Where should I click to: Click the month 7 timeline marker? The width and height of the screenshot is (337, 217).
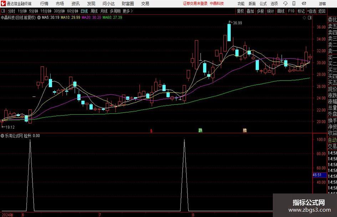coord(100,215)
